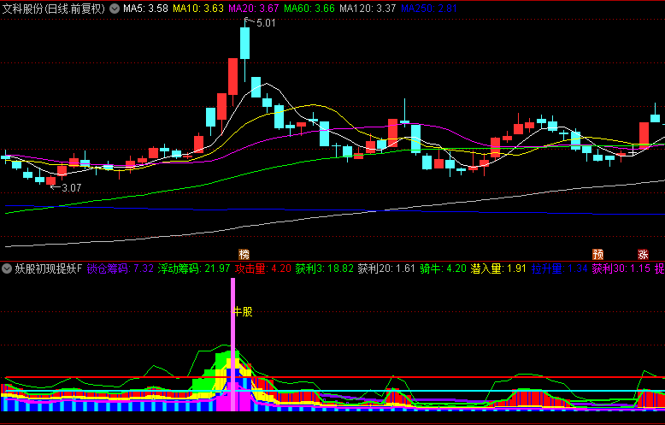Click the 妖股初现捉妖F indicator name

pyautogui.click(x=48, y=269)
